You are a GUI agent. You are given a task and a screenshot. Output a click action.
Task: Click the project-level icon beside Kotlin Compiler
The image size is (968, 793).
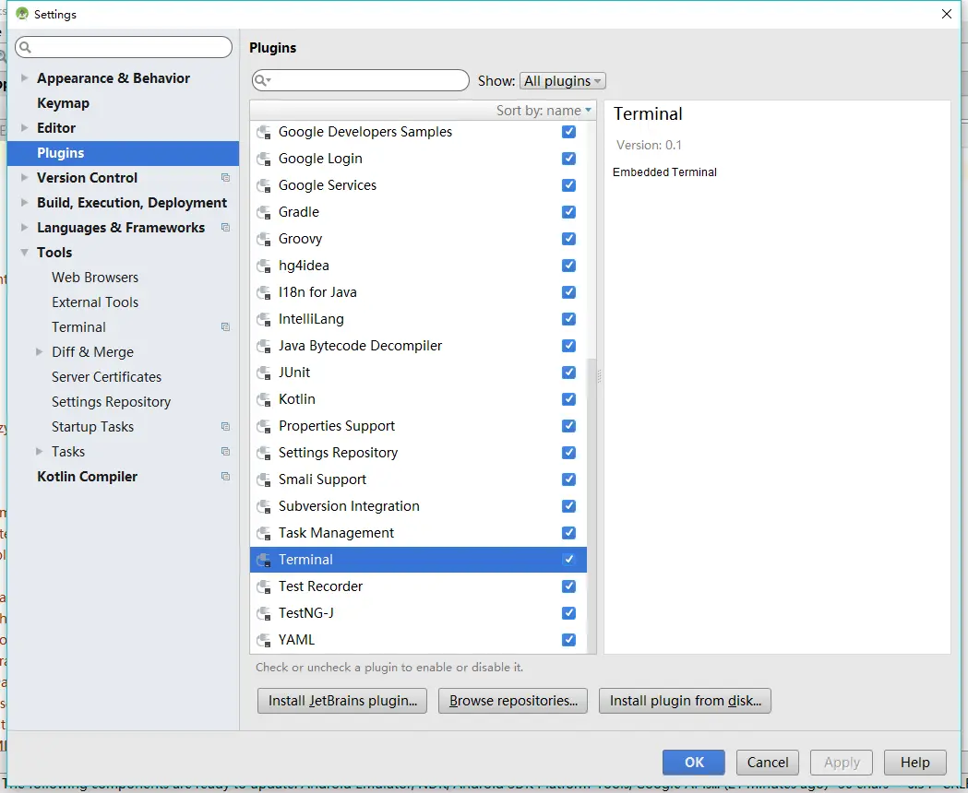[x=225, y=477]
